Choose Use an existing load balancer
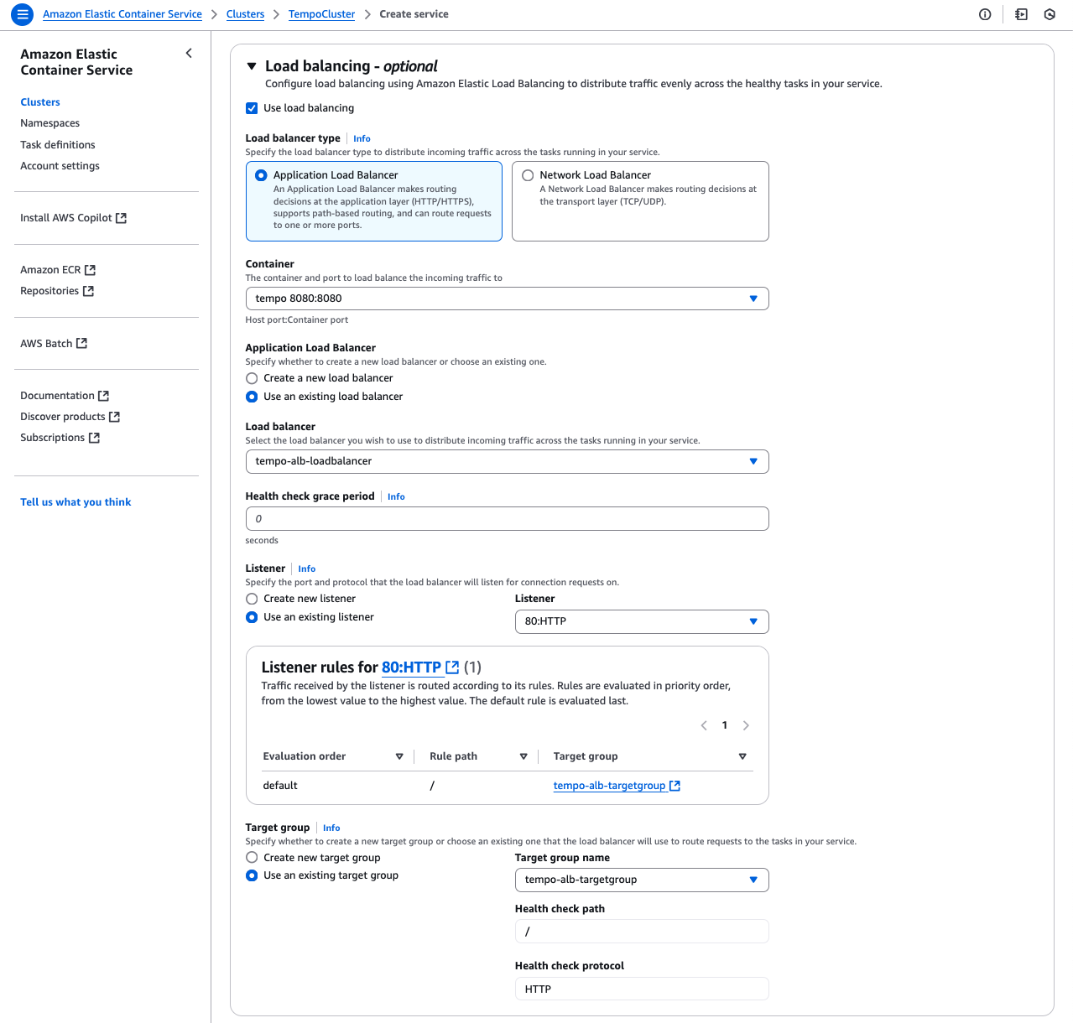Screen dimensions: 1073x1023 [x=252, y=397]
